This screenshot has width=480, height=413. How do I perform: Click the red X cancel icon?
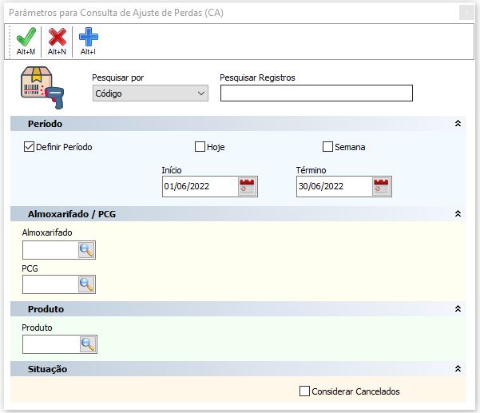coord(58,37)
